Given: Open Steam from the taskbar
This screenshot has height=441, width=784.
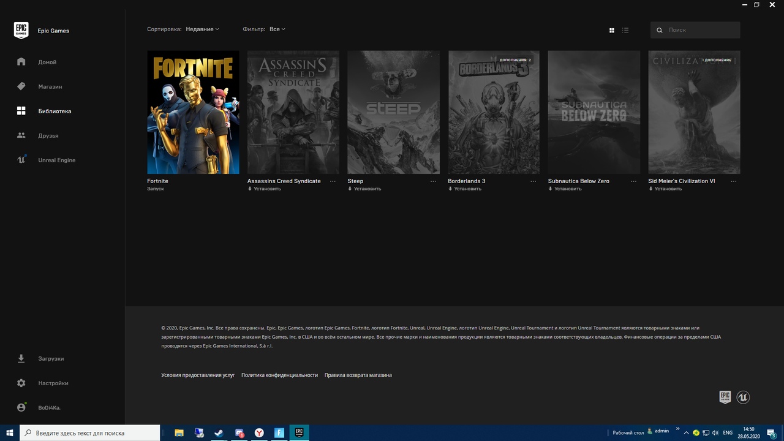Looking at the screenshot, I should tap(219, 432).
